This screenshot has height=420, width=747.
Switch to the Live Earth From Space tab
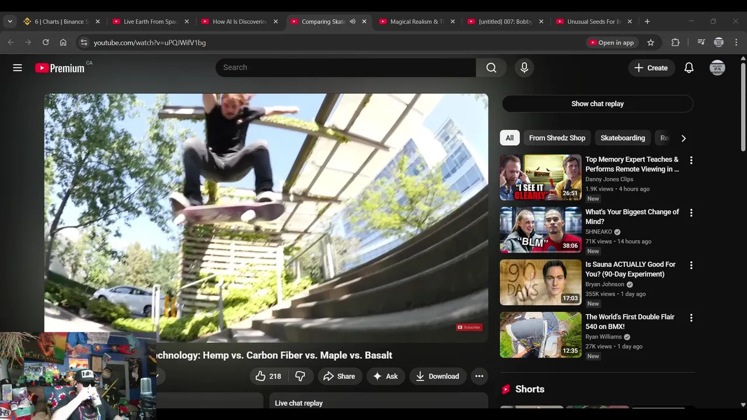coord(151,22)
